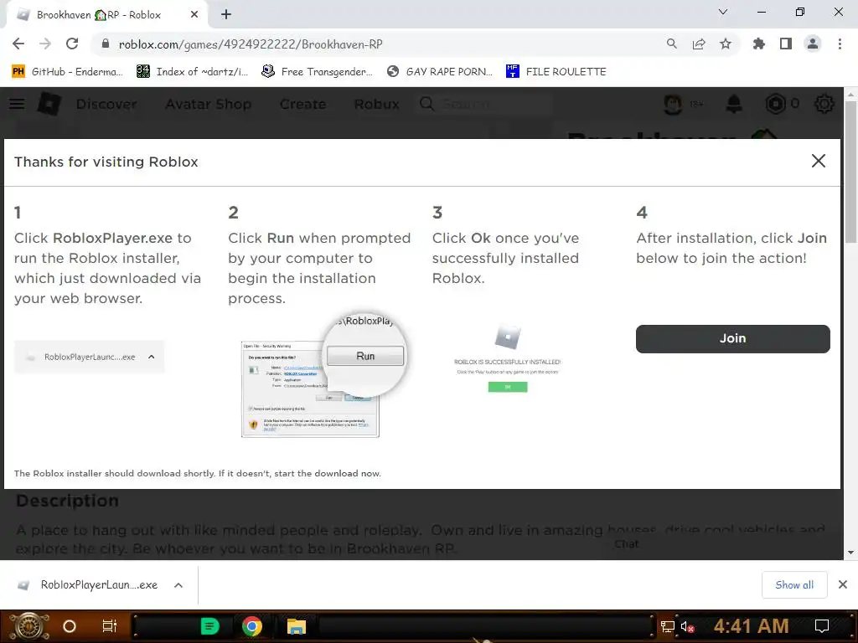858x643 pixels.
Task: Open the Index of ~dartz bookmark
Action: point(193,72)
